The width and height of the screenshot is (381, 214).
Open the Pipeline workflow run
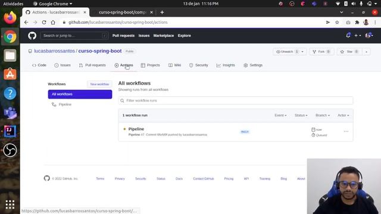pyautogui.click(x=136, y=129)
